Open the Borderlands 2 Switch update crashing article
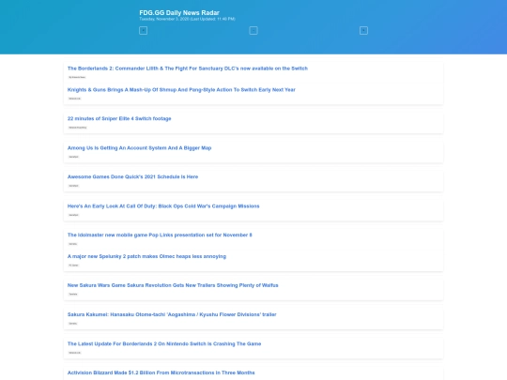This screenshot has height=380, width=507. pyautogui.click(x=164, y=343)
